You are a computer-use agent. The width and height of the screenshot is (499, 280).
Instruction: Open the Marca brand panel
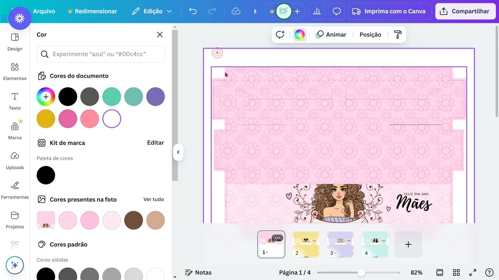point(15,131)
